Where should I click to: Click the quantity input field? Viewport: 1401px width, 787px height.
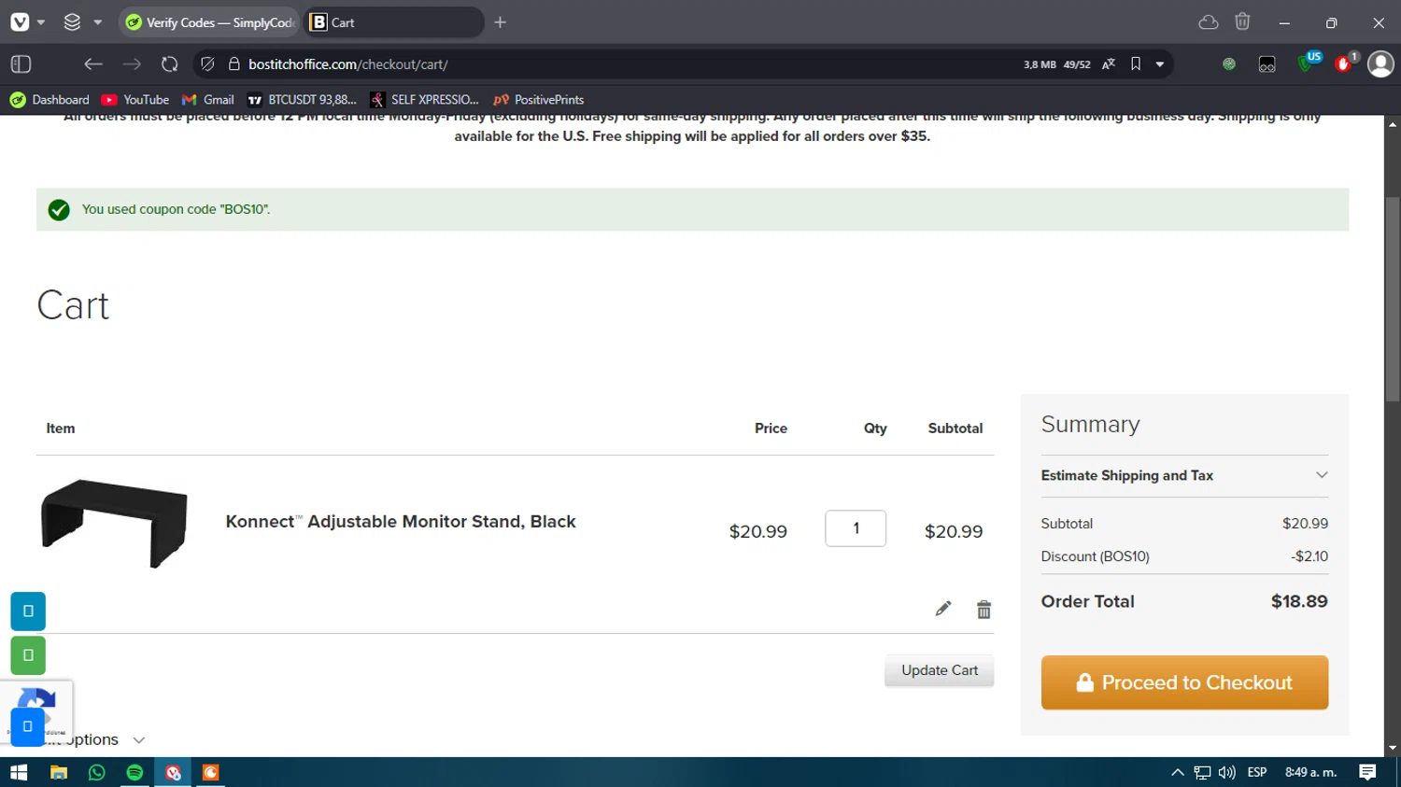click(x=856, y=528)
